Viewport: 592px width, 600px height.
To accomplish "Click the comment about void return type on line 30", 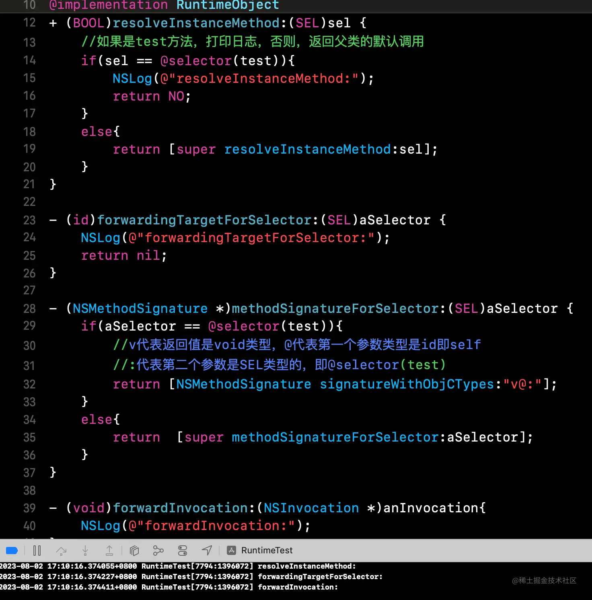I will [297, 345].
